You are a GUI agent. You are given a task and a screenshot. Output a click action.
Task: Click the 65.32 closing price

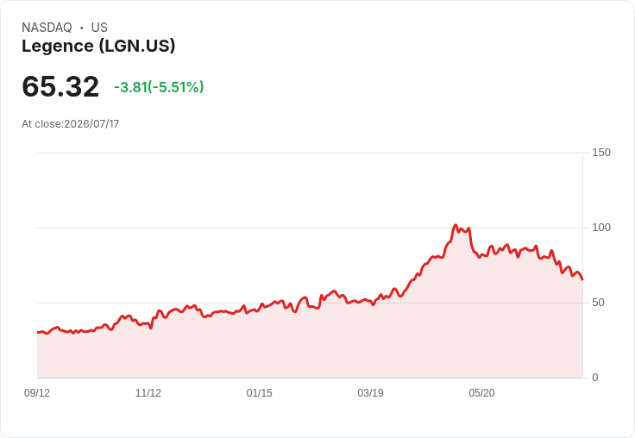coord(60,86)
